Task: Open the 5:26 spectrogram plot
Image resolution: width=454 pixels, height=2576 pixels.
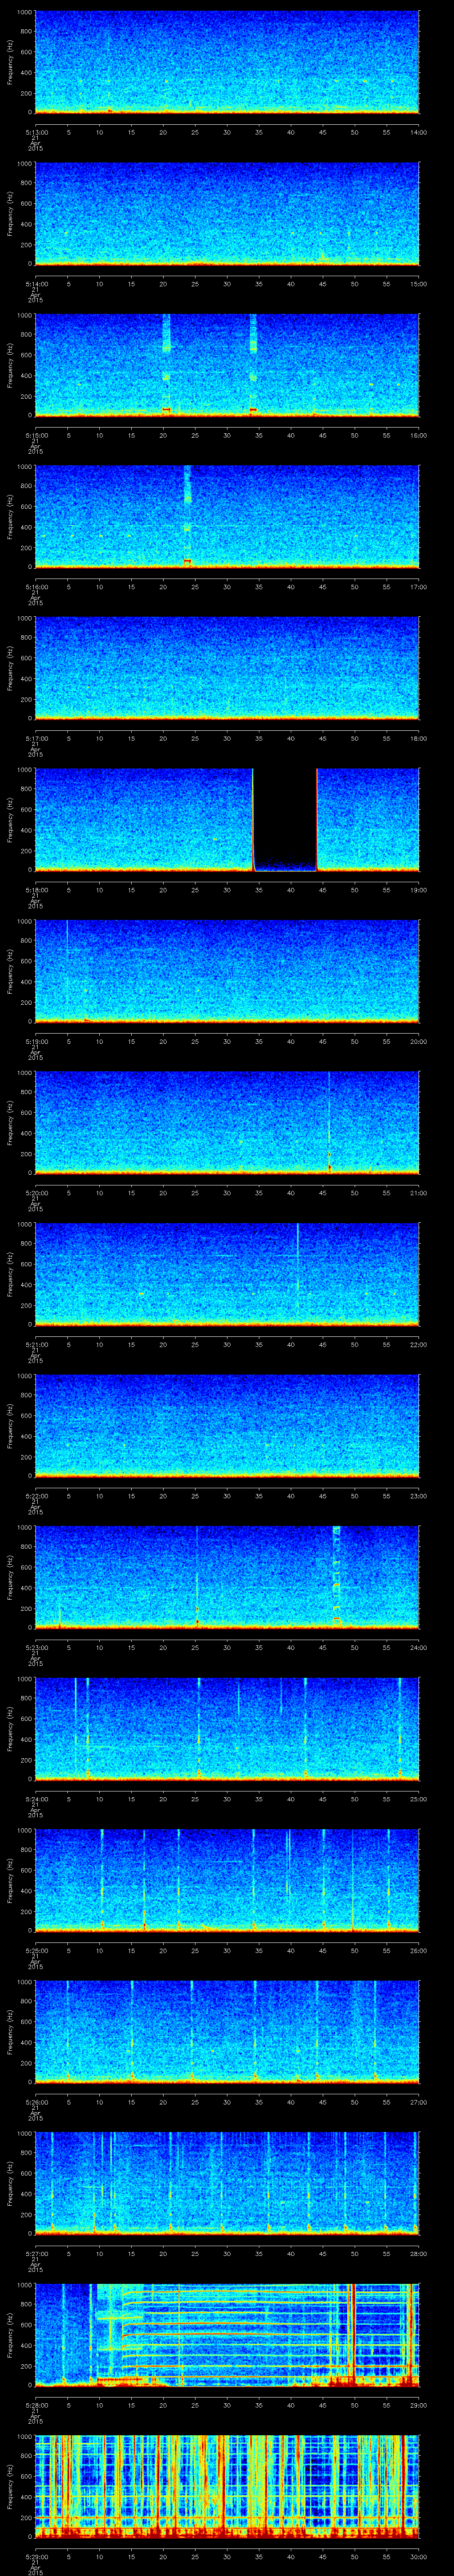Action: pyautogui.click(x=227, y=2032)
